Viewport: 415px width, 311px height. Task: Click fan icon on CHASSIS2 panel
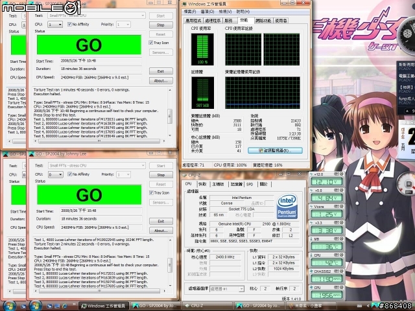point(311,271)
